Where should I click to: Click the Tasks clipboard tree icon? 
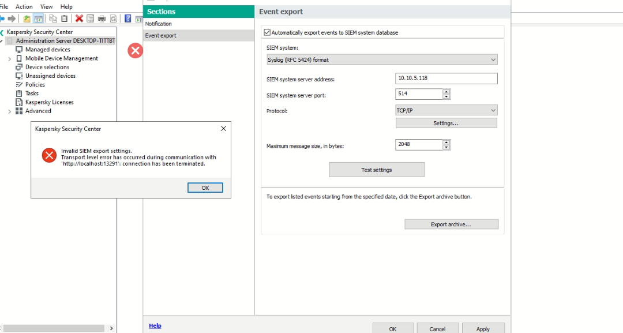tap(18, 93)
